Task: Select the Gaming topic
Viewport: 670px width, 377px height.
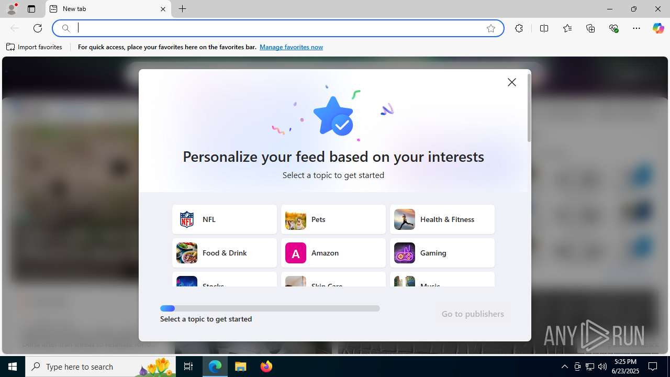Action: click(442, 253)
